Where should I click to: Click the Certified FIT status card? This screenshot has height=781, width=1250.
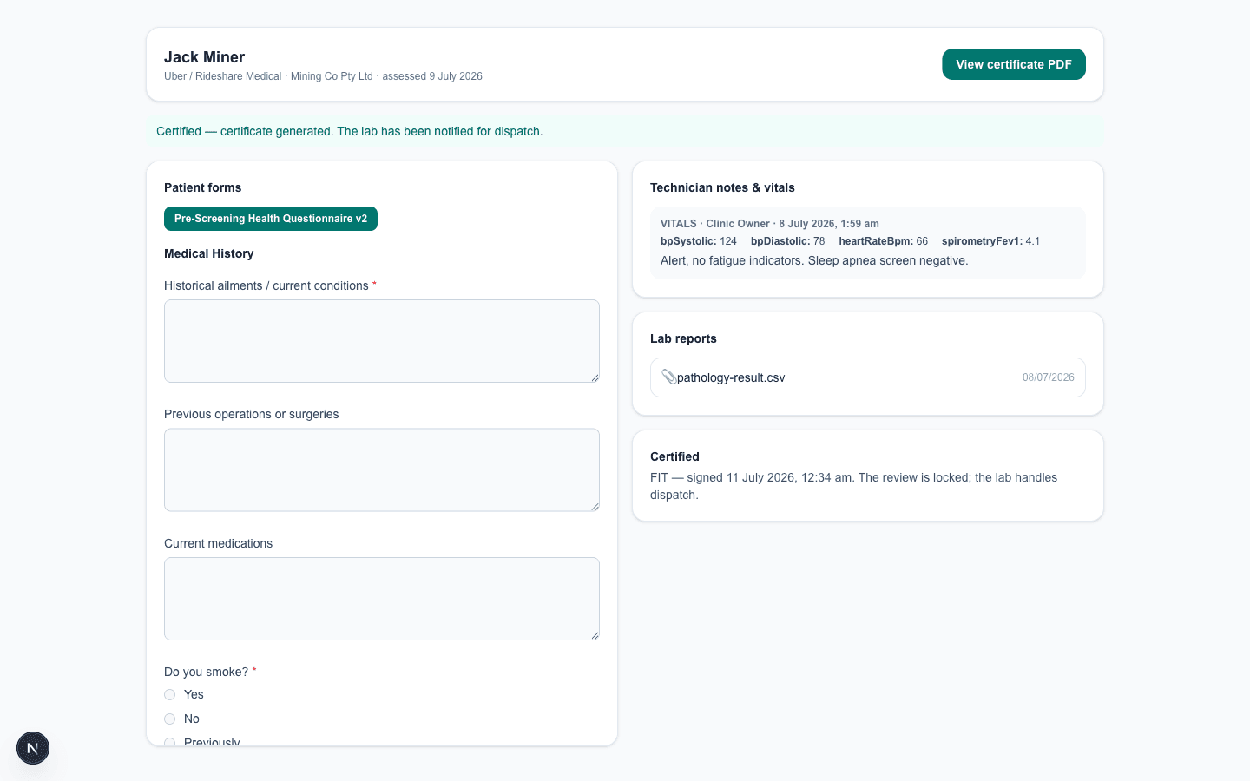[x=868, y=476]
